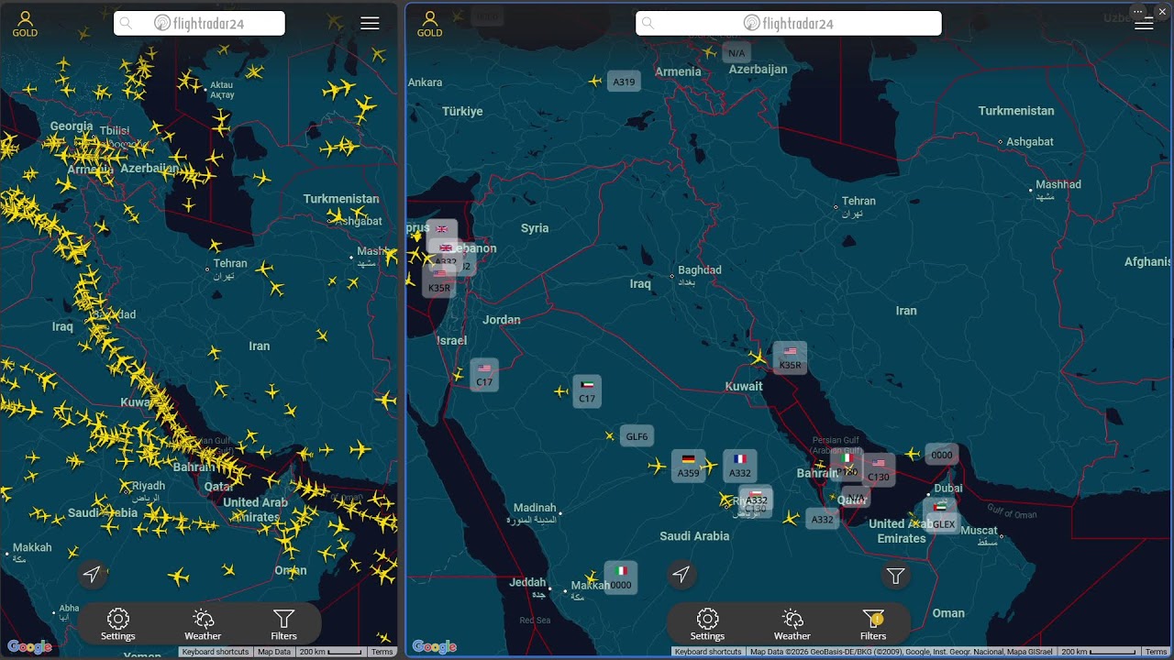Click search field in left flightradar24 window
Viewport: 1174px width, 660px height.
pyautogui.click(x=199, y=24)
